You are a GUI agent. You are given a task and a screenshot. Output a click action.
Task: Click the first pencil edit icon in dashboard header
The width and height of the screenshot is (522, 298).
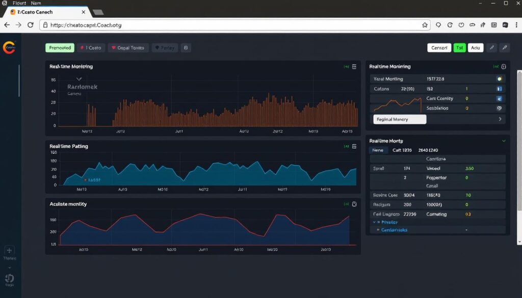(x=492, y=47)
